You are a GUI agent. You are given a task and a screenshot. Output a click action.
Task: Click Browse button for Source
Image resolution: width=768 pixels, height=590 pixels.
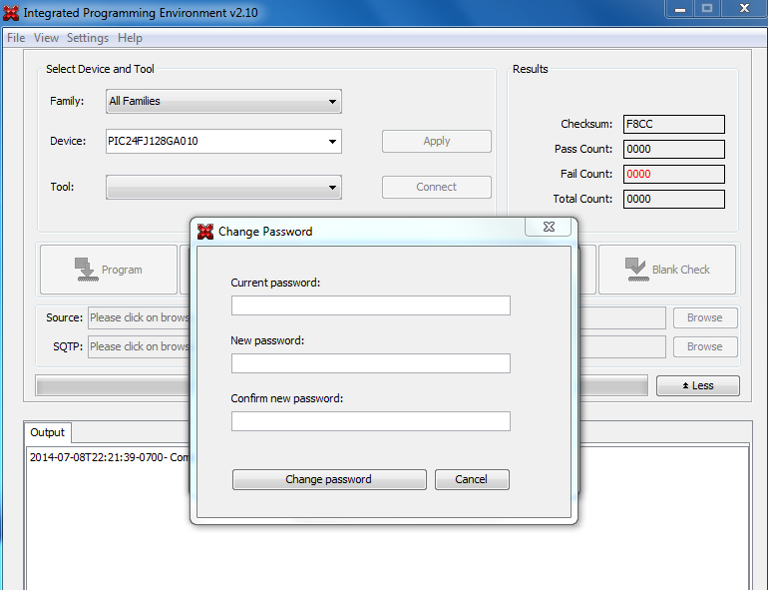point(705,317)
